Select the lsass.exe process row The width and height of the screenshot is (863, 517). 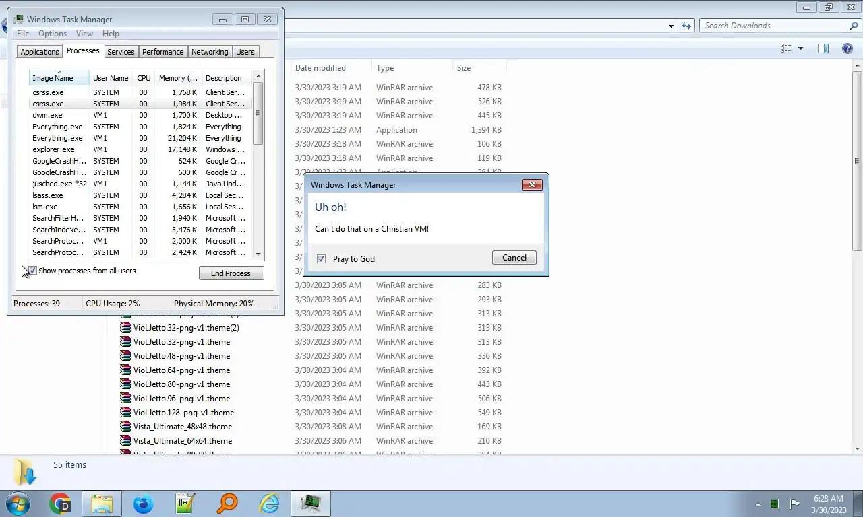[140, 195]
